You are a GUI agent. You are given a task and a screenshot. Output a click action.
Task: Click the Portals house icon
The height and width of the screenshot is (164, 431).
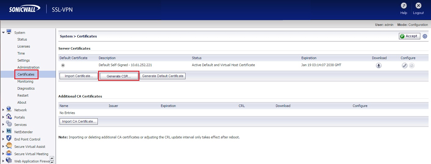pyautogui.click(x=9, y=116)
